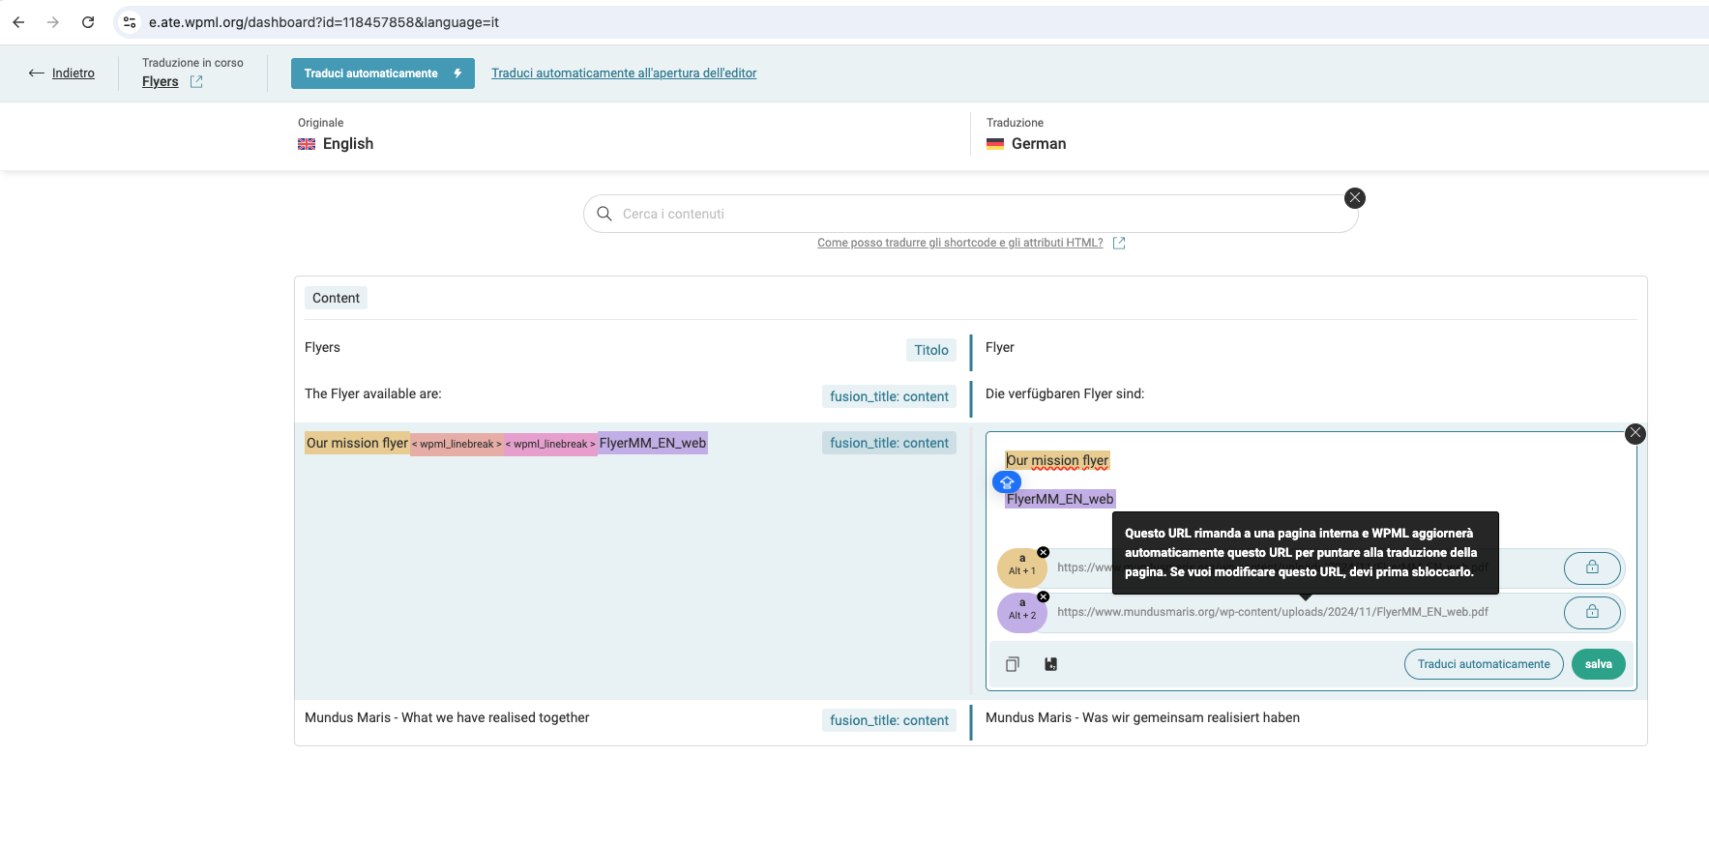
Task: Remove the Alt+1 link marker
Action: (1044, 552)
